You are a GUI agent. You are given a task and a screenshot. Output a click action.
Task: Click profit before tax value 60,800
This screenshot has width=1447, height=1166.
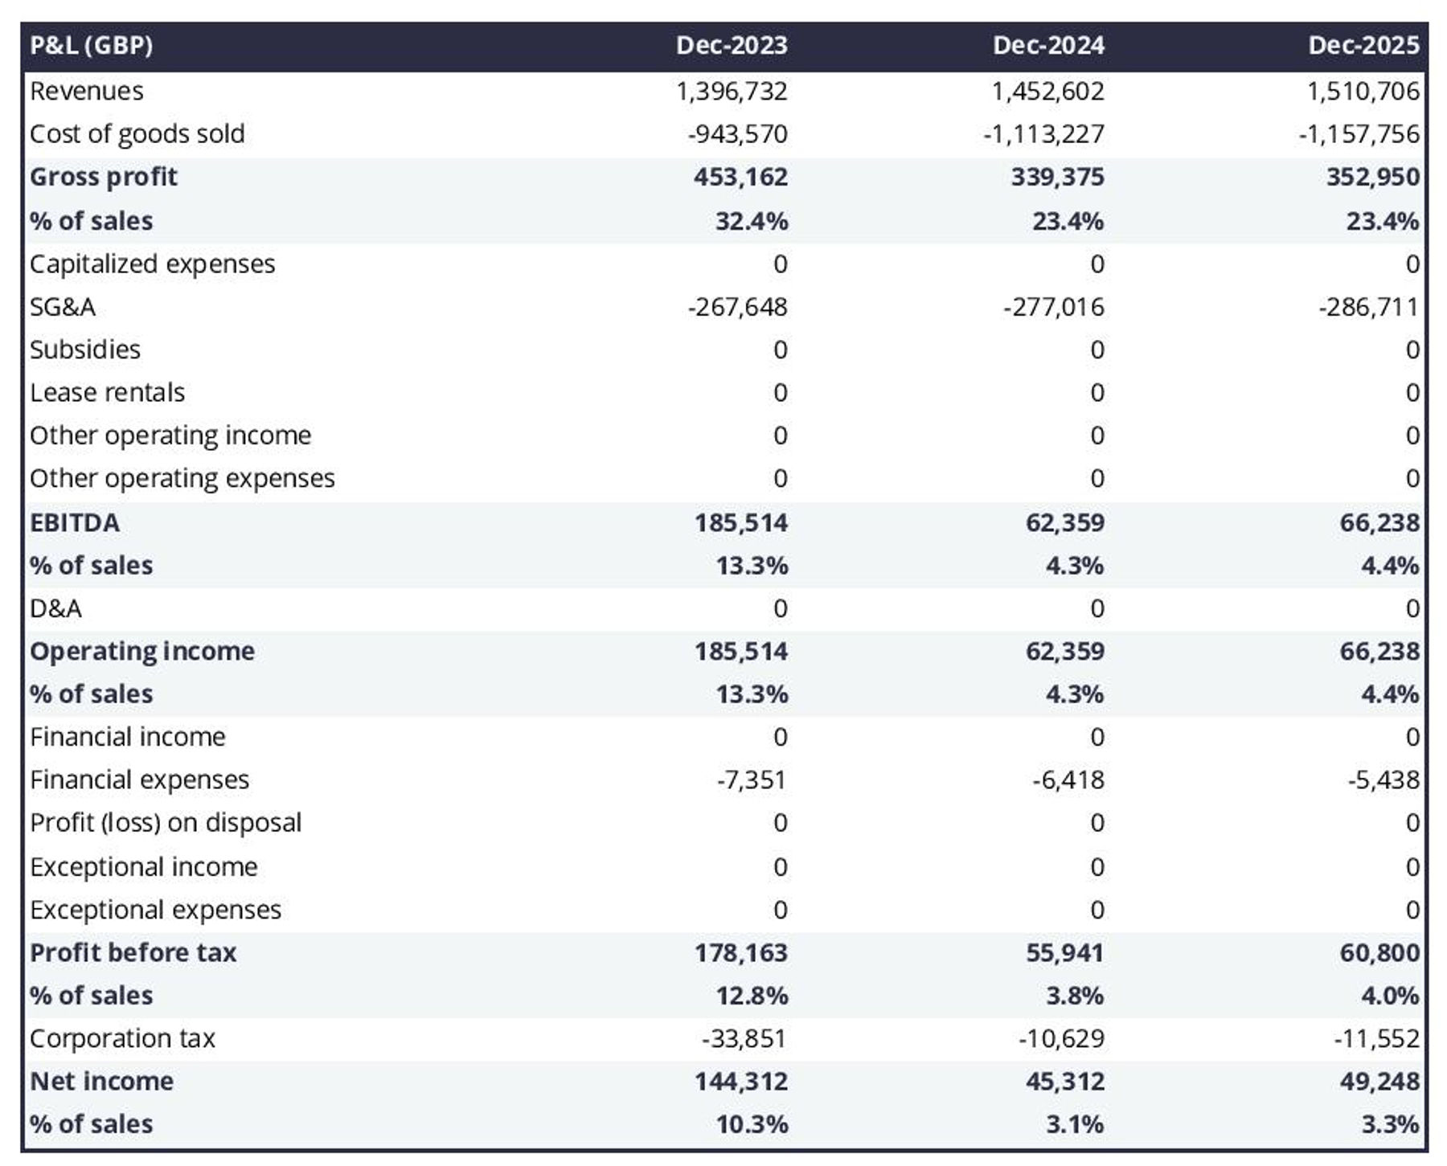(x=1379, y=952)
